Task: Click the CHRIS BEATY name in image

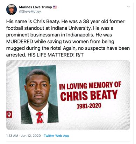Action: click(x=89, y=96)
